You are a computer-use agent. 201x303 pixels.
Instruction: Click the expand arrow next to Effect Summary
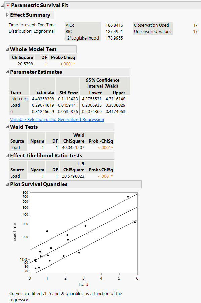(x=6, y=15)
